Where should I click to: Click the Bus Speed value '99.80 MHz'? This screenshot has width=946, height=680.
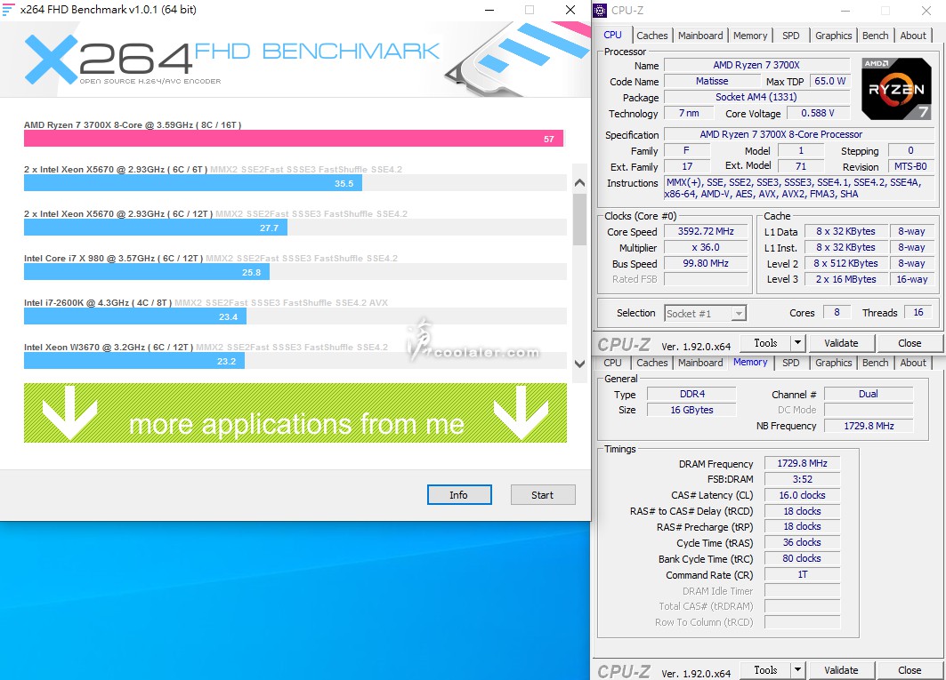coord(706,263)
